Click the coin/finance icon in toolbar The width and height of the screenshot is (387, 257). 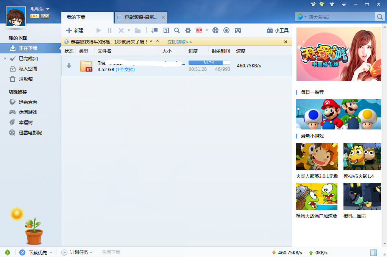pyautogui.click(x=226, y=30)
